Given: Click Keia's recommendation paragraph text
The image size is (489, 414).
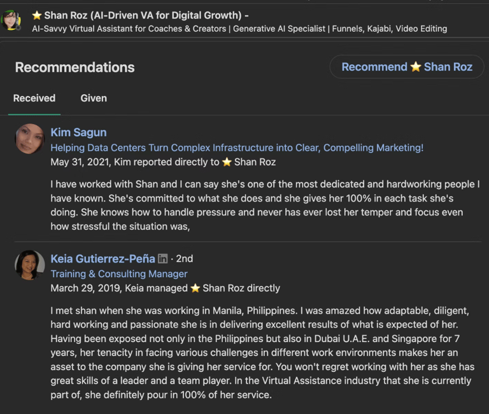Looking at the screenshot, I should pyautogui.click(x=261, y=352).
